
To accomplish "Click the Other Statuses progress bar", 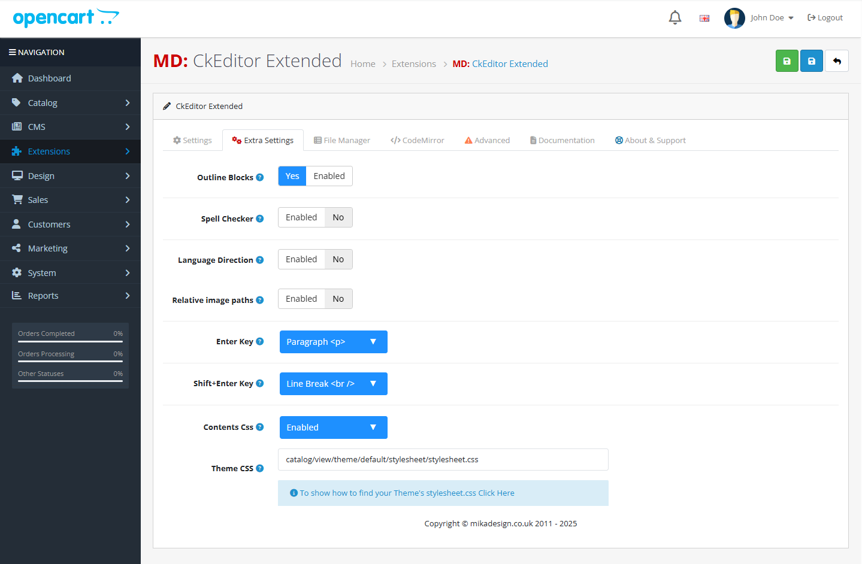I will pyautogui.click(x=70, y=381).
